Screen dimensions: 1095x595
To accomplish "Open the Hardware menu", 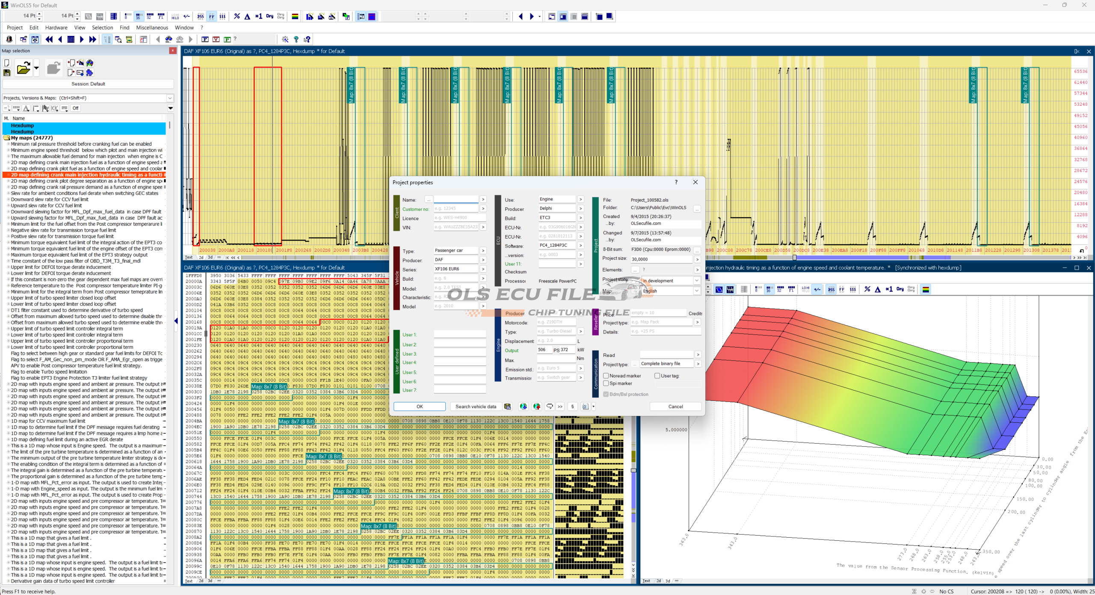I will point(56,28).
